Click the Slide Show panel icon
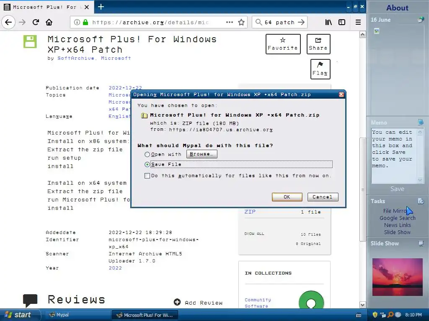This screenshot has width=429, height=321. tap(421, 244)
